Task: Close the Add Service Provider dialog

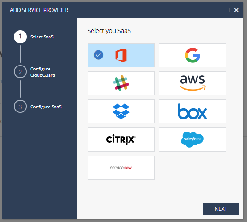Action: click(236, 10)
